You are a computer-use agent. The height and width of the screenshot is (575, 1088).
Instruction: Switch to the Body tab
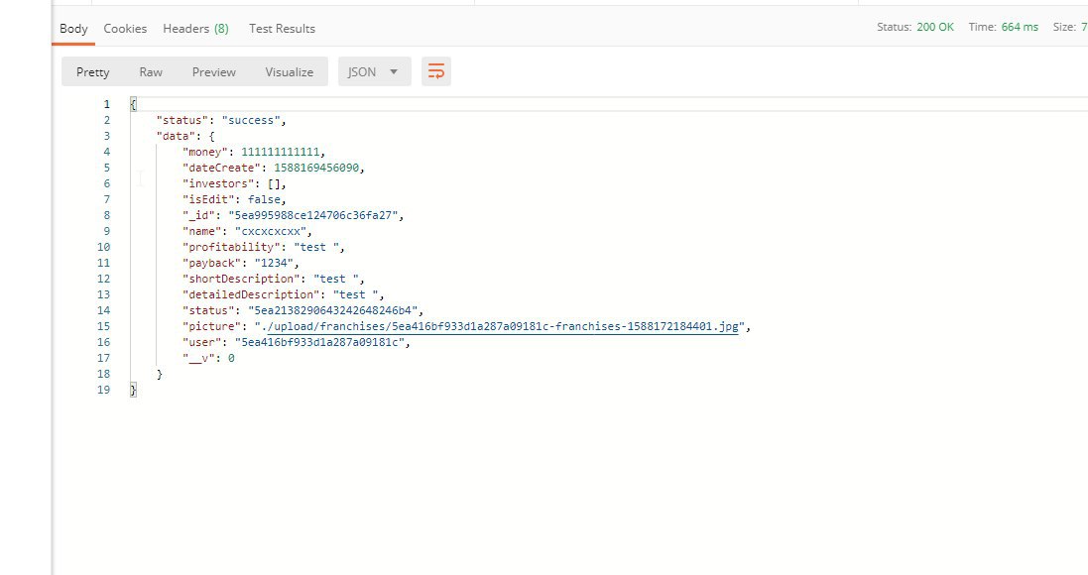(73, 29)
